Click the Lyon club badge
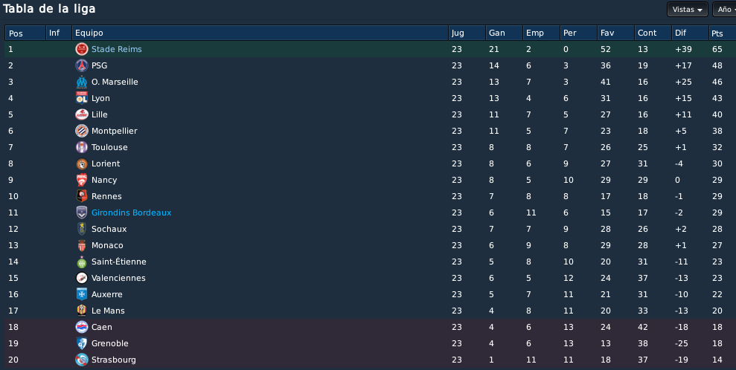 coord(82,98)
